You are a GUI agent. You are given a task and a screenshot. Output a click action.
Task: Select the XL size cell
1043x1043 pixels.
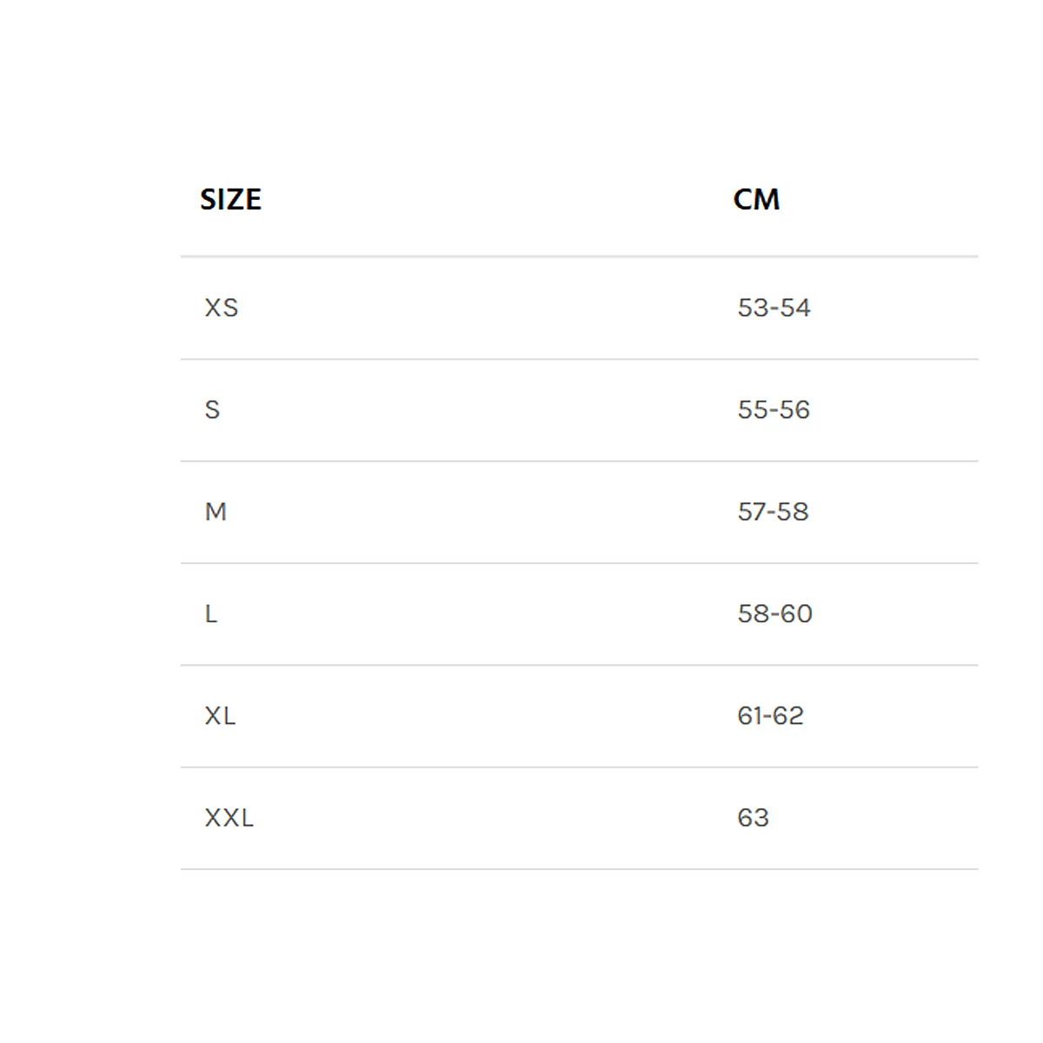point(220,715)
